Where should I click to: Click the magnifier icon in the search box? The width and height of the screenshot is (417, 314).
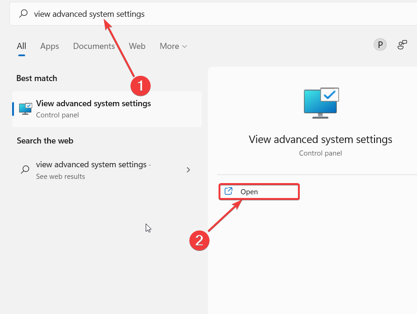click(x=23, y=14)
